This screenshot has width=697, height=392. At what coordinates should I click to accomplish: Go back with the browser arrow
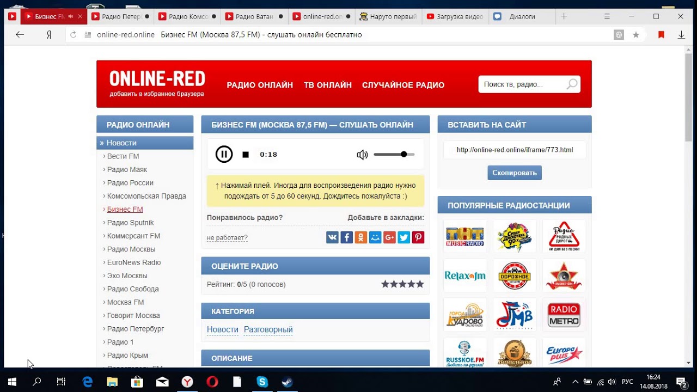(20, 34)
